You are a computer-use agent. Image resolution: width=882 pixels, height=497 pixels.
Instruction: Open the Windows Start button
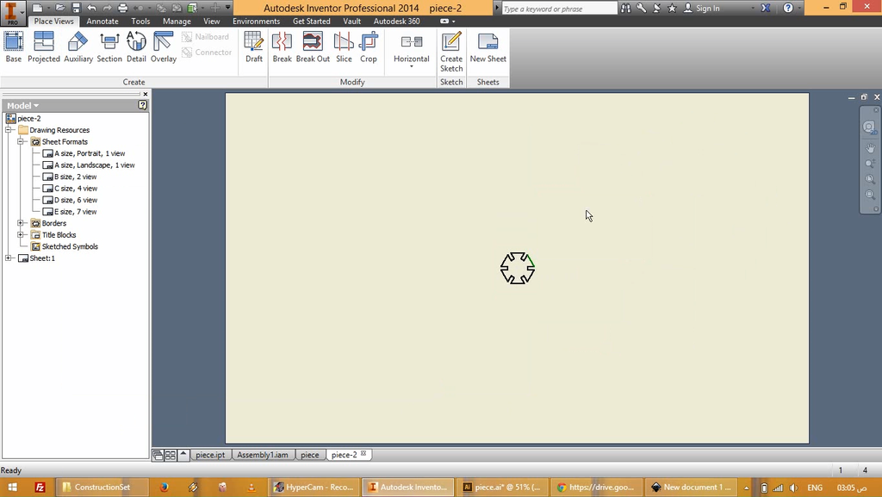[x=12, y=487]
